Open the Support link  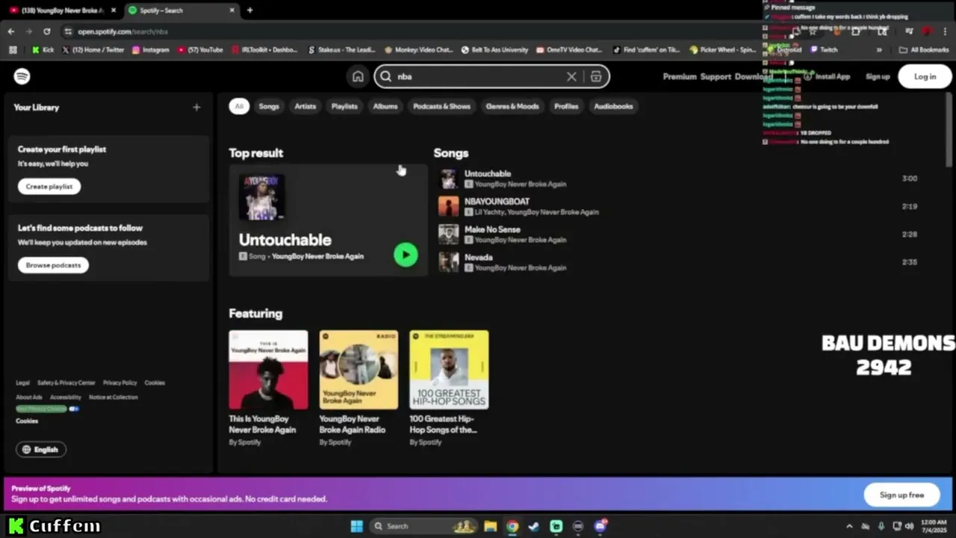(716, 76)
